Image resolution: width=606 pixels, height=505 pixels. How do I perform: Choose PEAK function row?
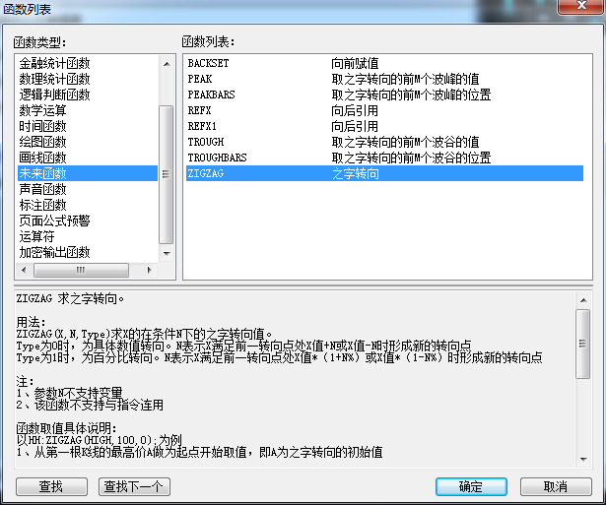click(x=384, y=79)
